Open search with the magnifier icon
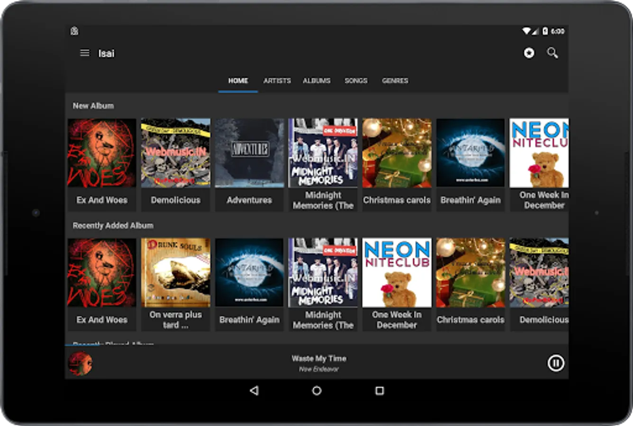Viewport: 633px width, 426px height. (552, 53)
